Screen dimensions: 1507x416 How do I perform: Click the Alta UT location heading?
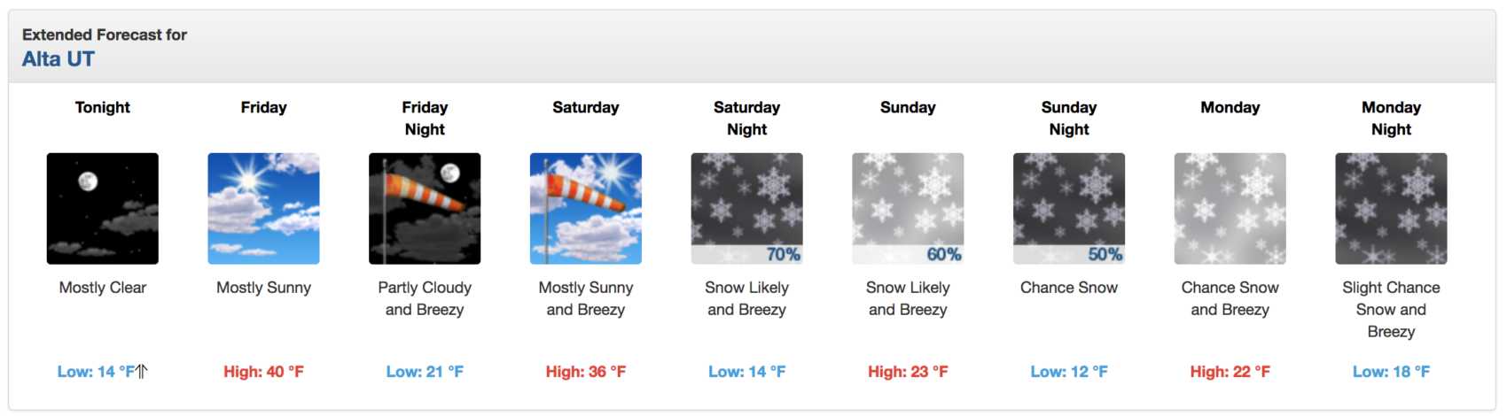(59, 59)
